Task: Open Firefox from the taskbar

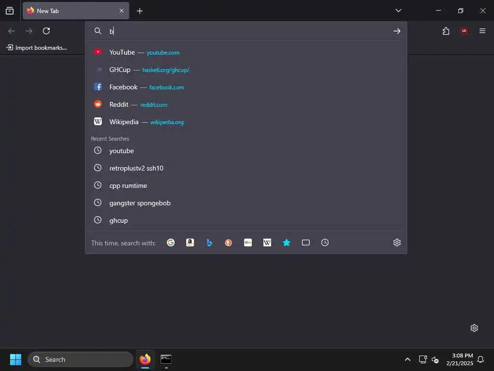Action: click(145, 359)
